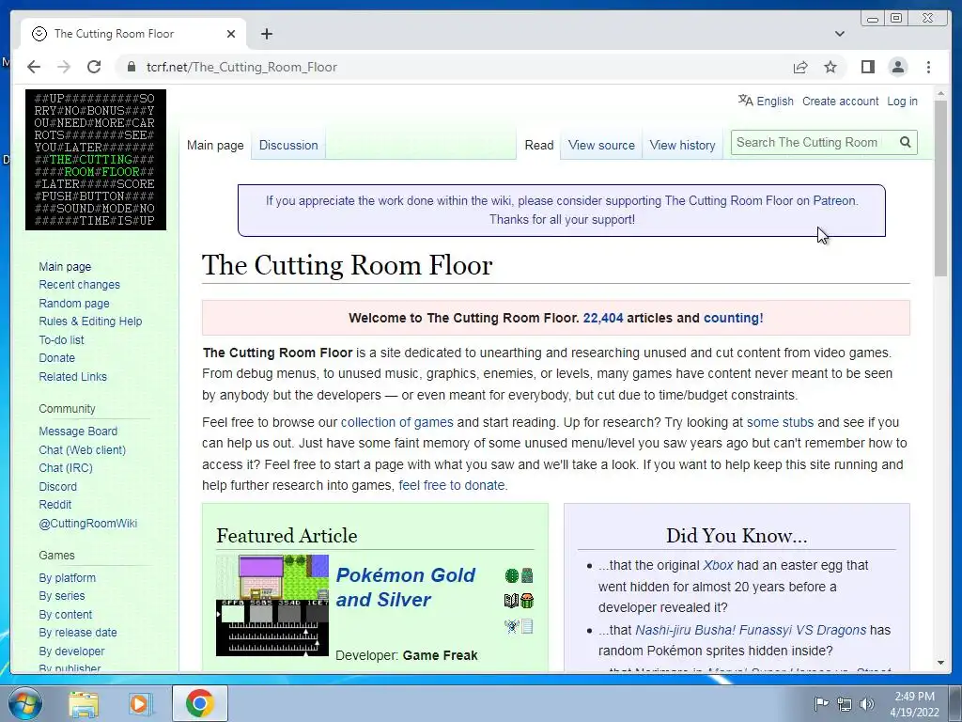The height and width of the screenshot is (722, 962).
Task: Bookmark this page with the star icon
Action: pos(830,67)
